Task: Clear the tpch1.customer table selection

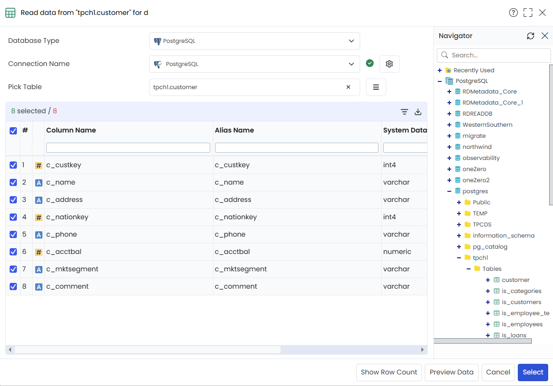Action: tap(348, 87)
